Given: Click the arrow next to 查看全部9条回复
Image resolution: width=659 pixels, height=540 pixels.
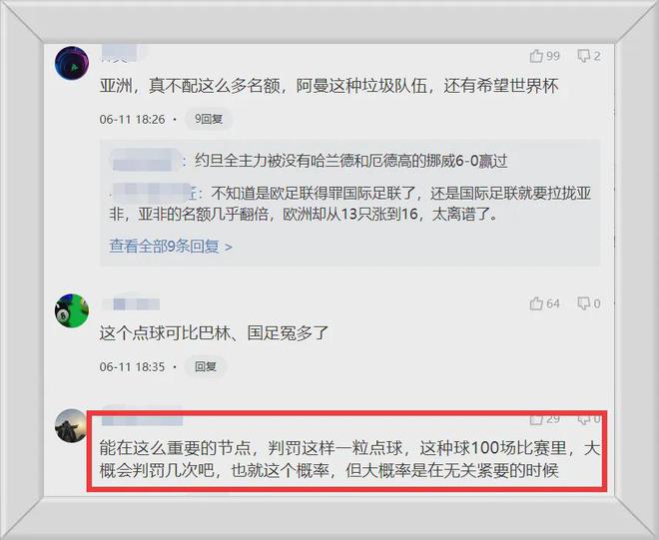Looking at the screenshot, I should pyautogui.click(x=229, y=248).
